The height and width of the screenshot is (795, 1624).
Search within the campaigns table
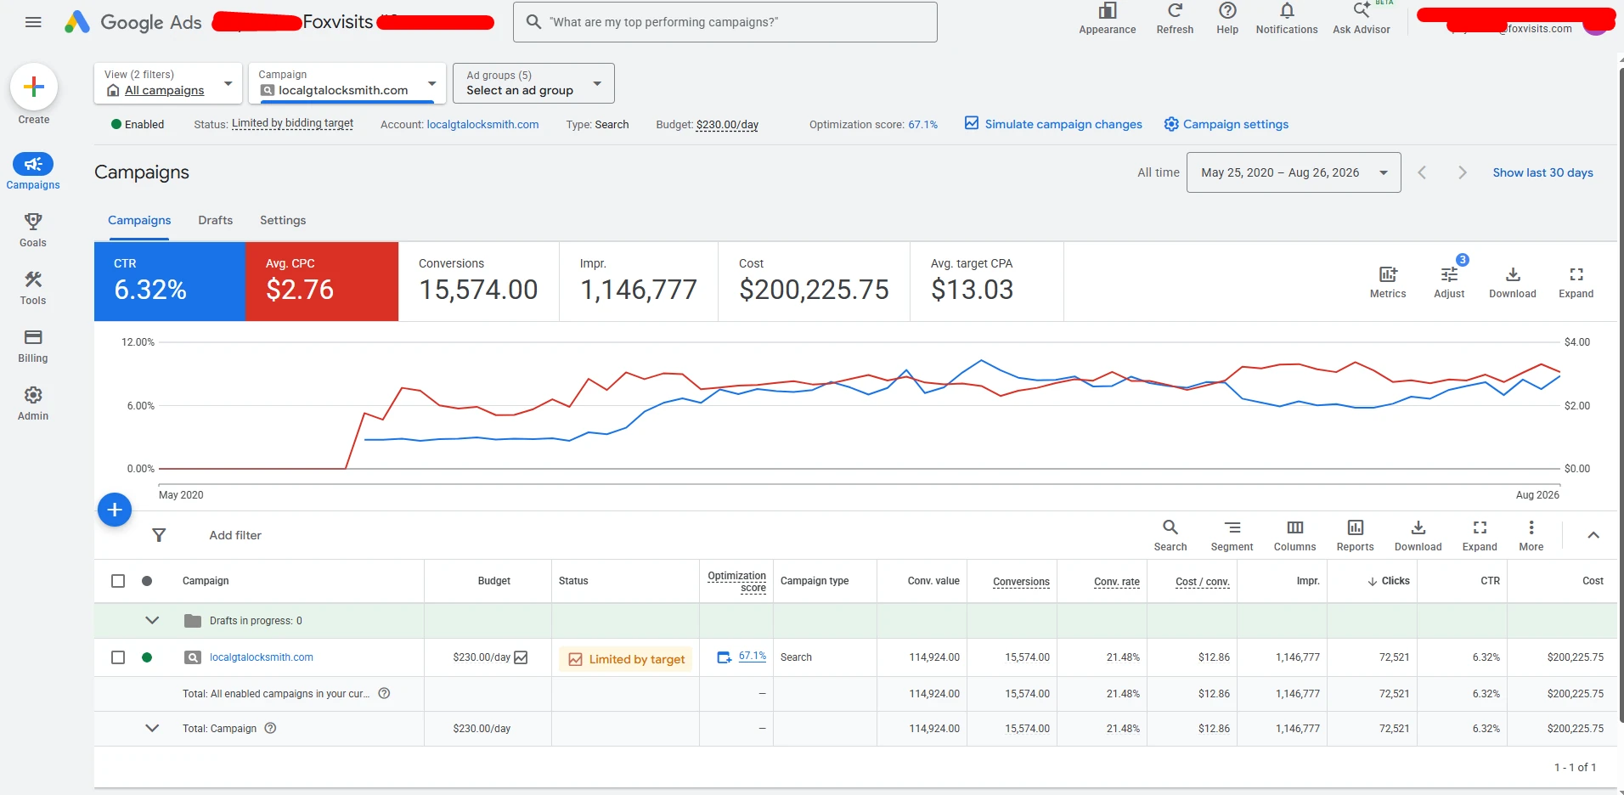tap(1170, 535)
